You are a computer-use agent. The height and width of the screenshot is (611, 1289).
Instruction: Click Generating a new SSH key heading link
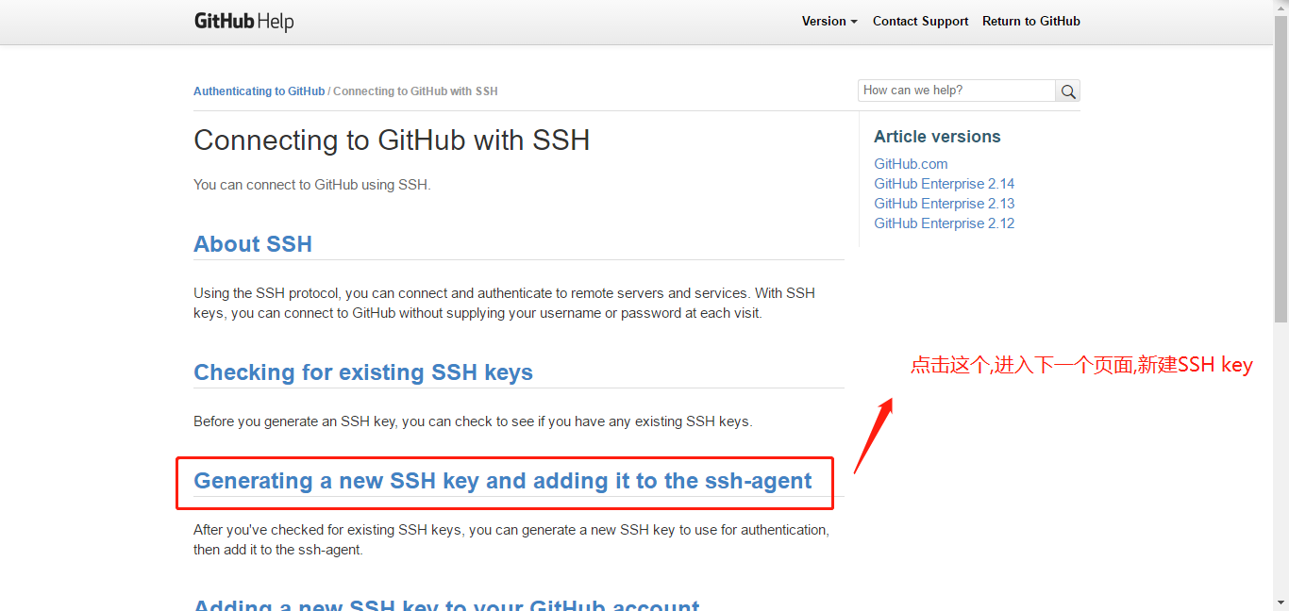[x=502, y=481]
